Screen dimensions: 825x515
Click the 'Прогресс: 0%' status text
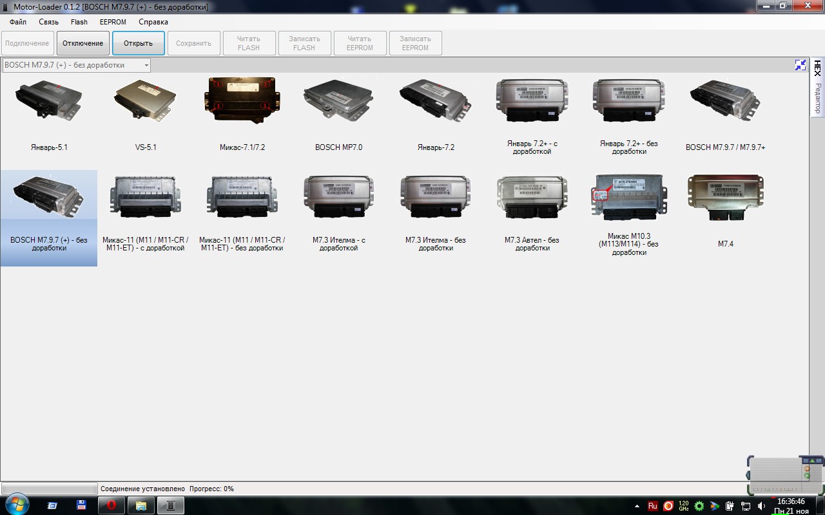point(211,489)
